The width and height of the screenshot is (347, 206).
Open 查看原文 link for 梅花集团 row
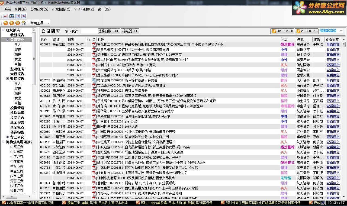(333, 44)
